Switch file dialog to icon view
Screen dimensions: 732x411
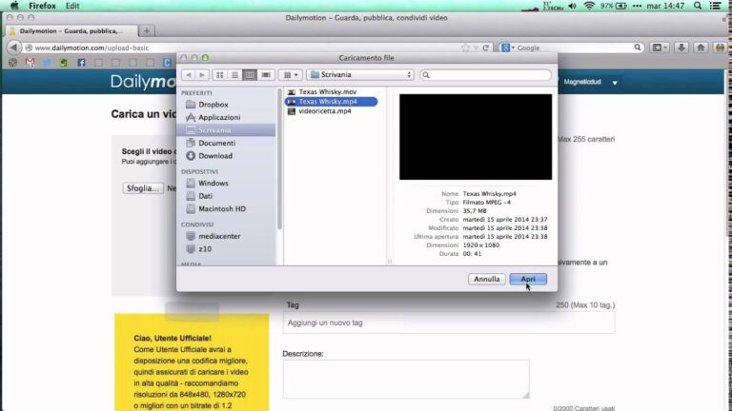[x=219, y=74]
